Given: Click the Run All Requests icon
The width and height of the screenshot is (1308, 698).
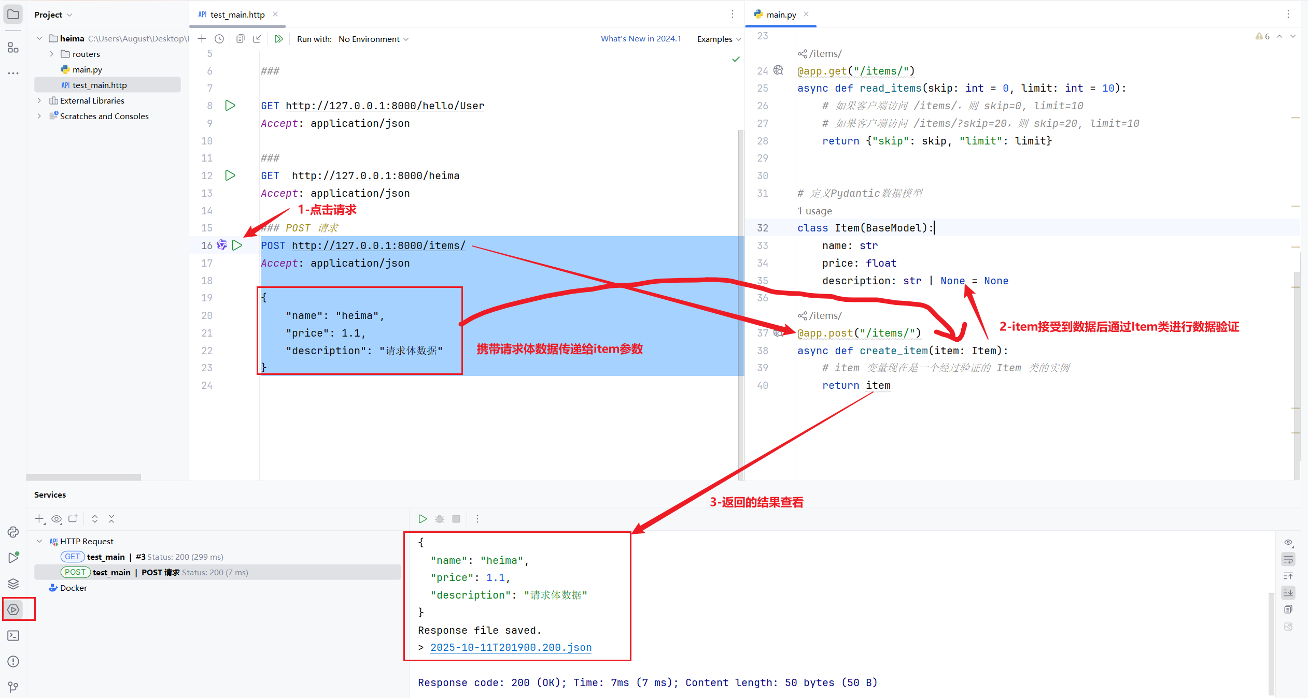Looking at the screenshot, I should (x=279, y=39).
